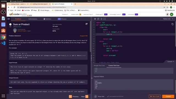Open Visual Studio Code from the dock
The image size is (176, 99).
coord(3,43)
